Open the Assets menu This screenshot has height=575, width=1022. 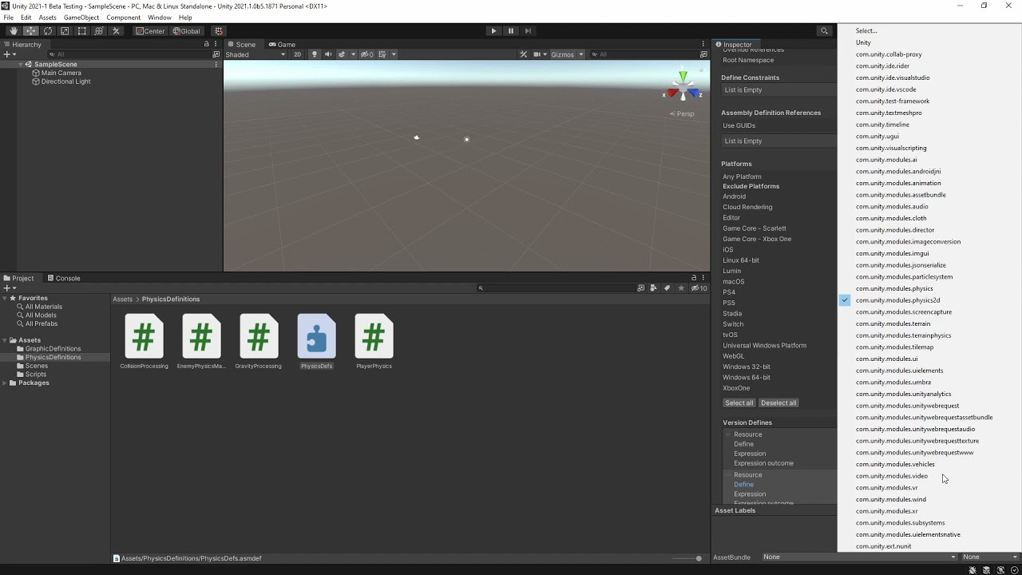[x=47, y=18]
